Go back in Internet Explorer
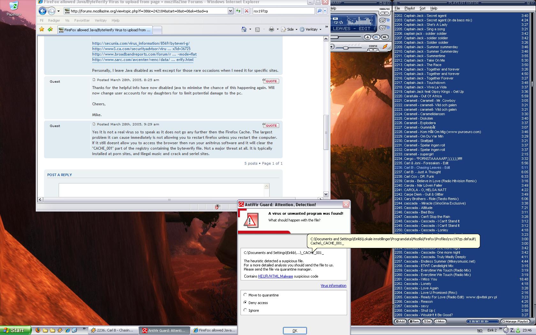Image resolution: width=536 pixels, height=335 pixels. click(x=43, y=11)
